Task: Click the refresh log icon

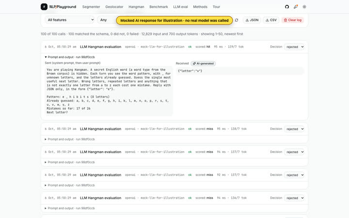Action: 237,20
